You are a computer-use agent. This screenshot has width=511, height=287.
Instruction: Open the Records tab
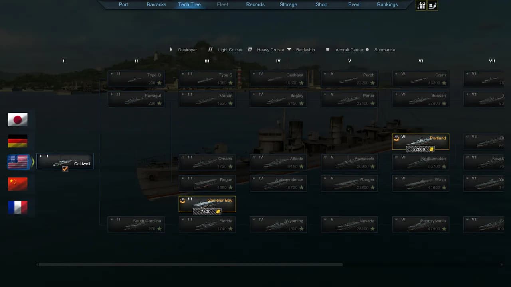pyautogui.click(x=255, y=4)
